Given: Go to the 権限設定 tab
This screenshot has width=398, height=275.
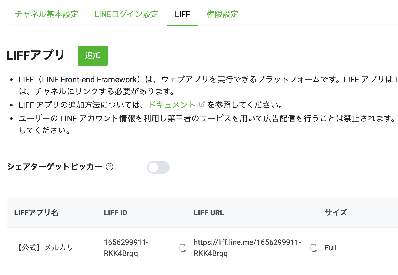Looking at the screenshot, I should click(x=222, y=14).
